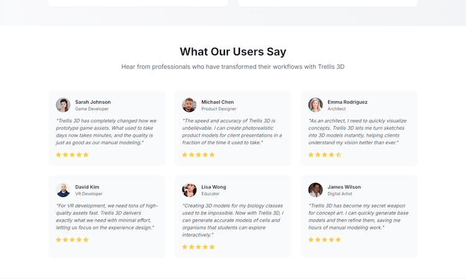Viewport: 466px width, 279px height.
Task: Click Sarah Johnson's avatar photo
Action: point(63,105)
